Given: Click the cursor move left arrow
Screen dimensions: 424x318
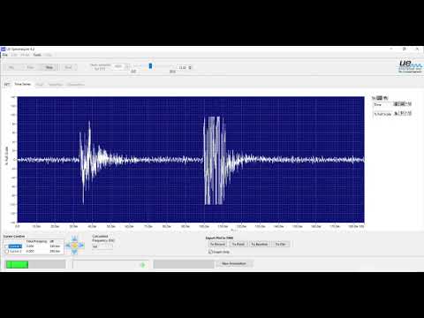Looking at the screenshot, I should (68, 245).
